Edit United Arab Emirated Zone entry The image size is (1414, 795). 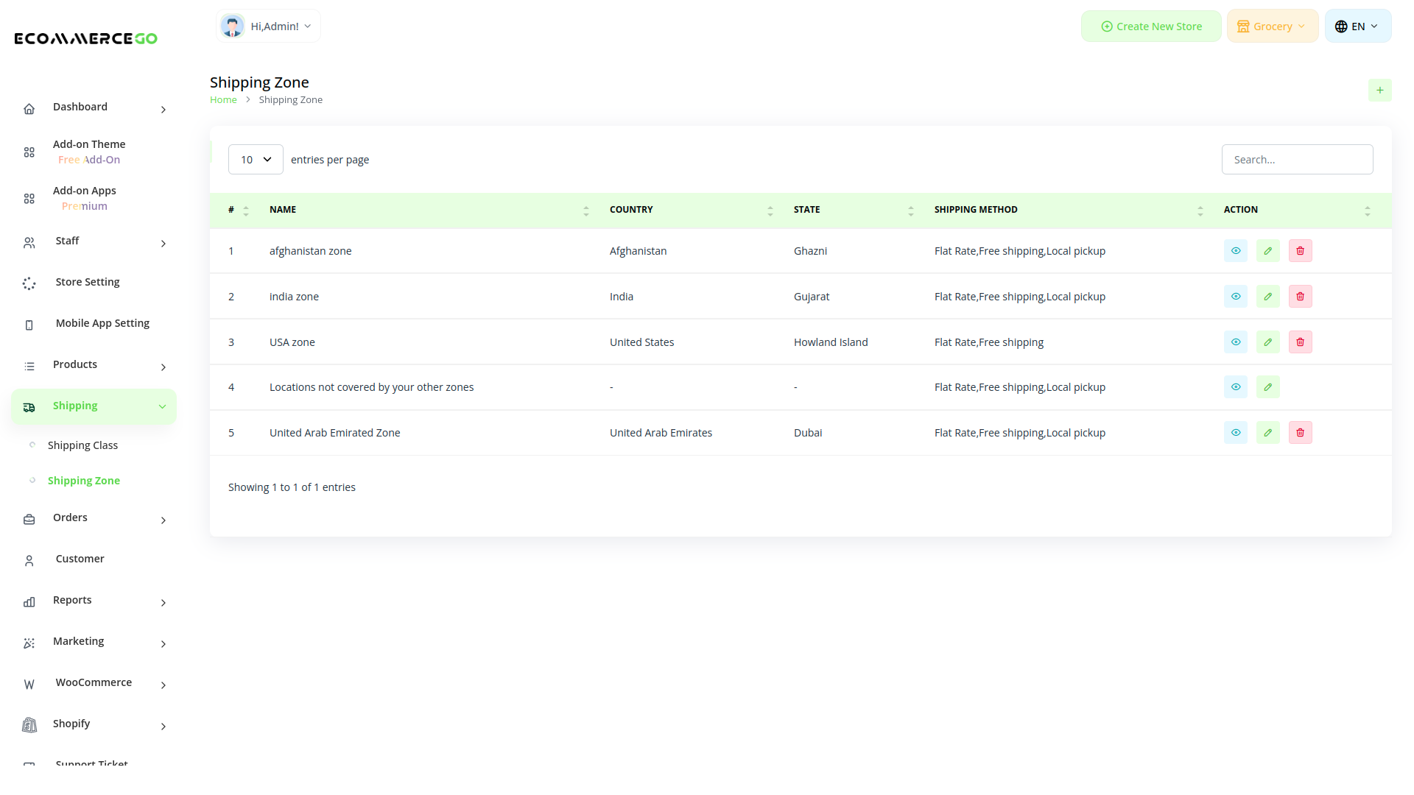point(1267,433)
